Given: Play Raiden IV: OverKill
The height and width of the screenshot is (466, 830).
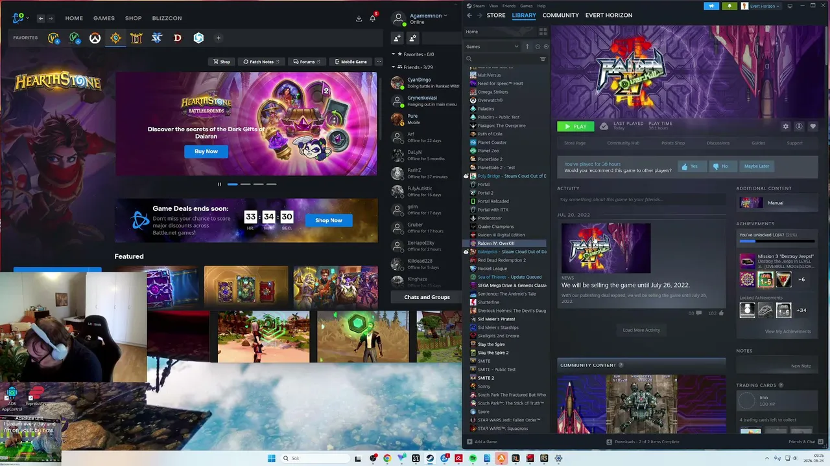Looking at the screenshot, I should point(575,127).
